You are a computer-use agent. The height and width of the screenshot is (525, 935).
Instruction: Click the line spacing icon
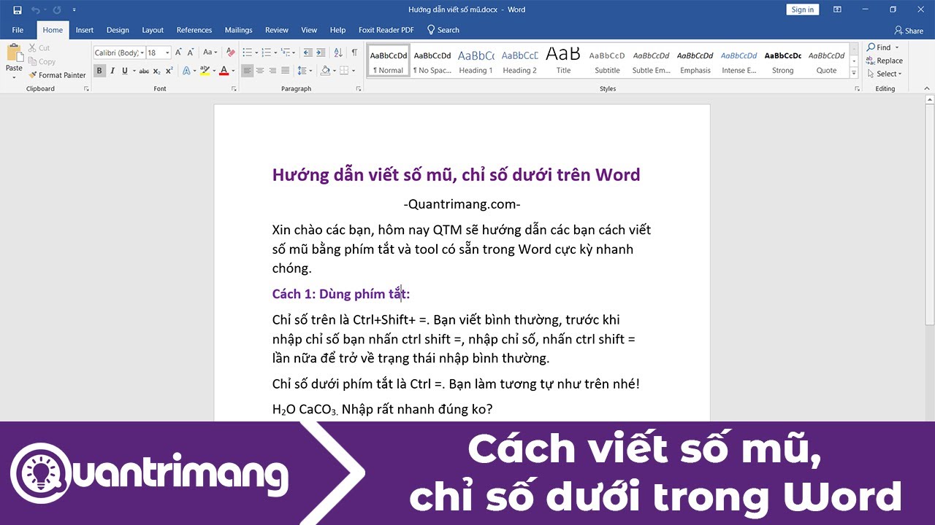coord(304,71)
